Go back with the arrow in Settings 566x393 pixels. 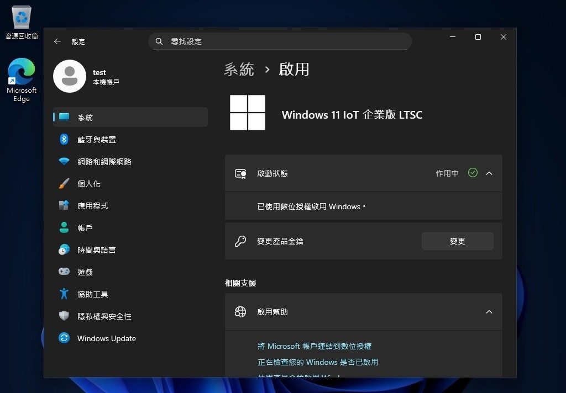[x=57, y=41]
